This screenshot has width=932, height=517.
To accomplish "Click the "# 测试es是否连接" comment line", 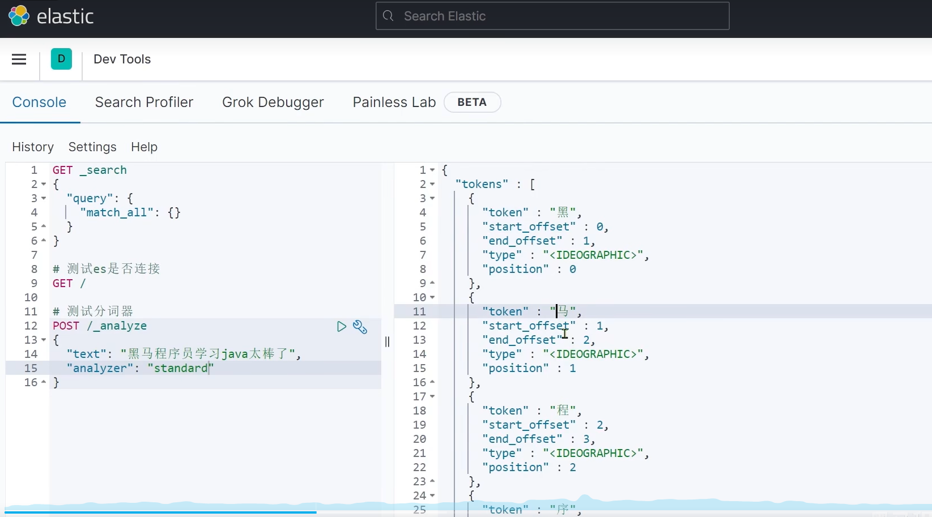I will coord(107,269).
